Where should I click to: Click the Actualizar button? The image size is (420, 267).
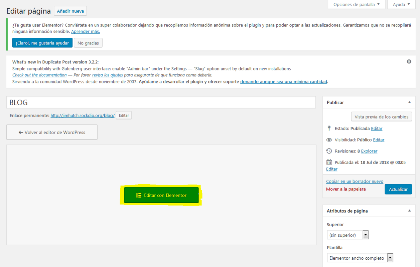click(x=398, y=189)
